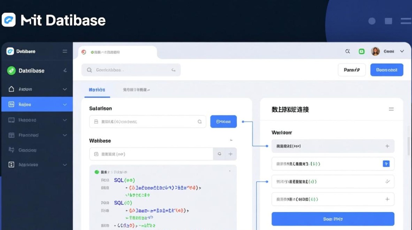This screenshot has height=230, width=412.
Task: Click the blue plus icon on second connection row
Action: [x=386, y=164]
